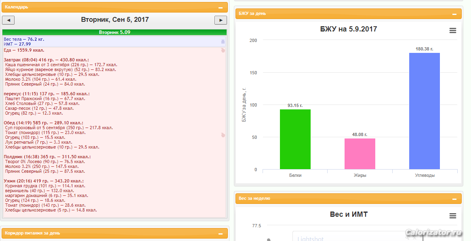The image size is (471, 241).
Task: Select the green Вторник 5.09 day header
Action: point(114,32)
